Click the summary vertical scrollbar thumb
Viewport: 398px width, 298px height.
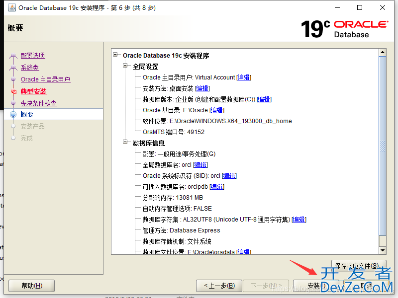[x=383, y=146]
